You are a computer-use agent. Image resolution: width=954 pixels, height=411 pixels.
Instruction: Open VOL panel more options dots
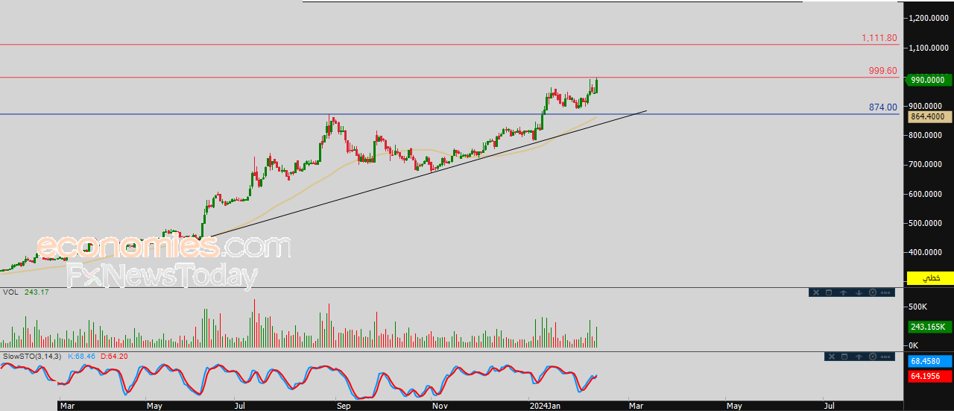pyautogui.click(x=885, y=292)
